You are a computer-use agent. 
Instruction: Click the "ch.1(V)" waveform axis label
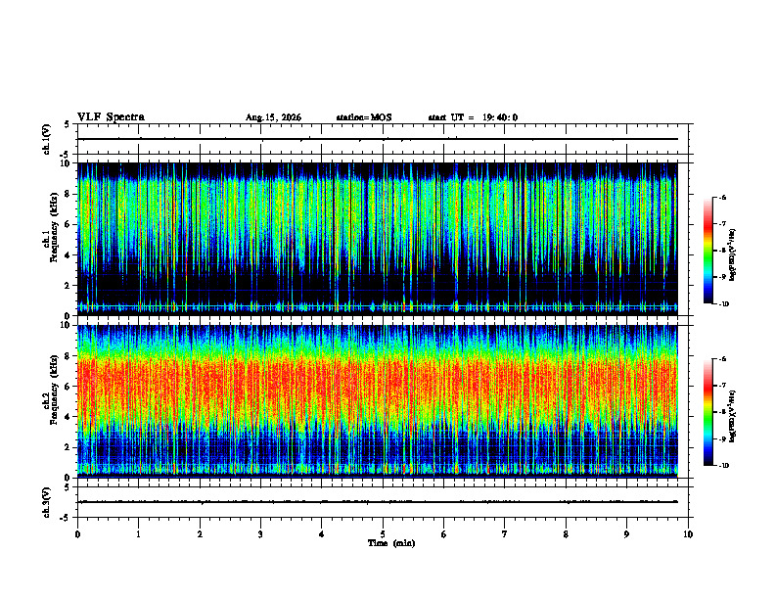point(46,139)
